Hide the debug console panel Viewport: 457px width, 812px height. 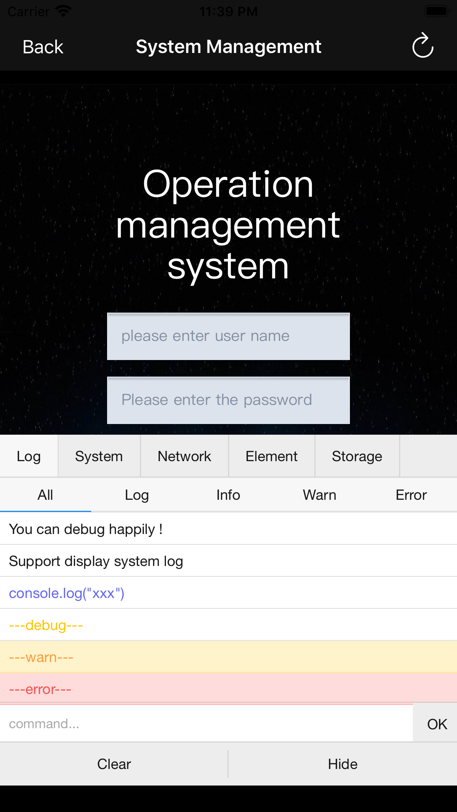[x=343, y=764]
